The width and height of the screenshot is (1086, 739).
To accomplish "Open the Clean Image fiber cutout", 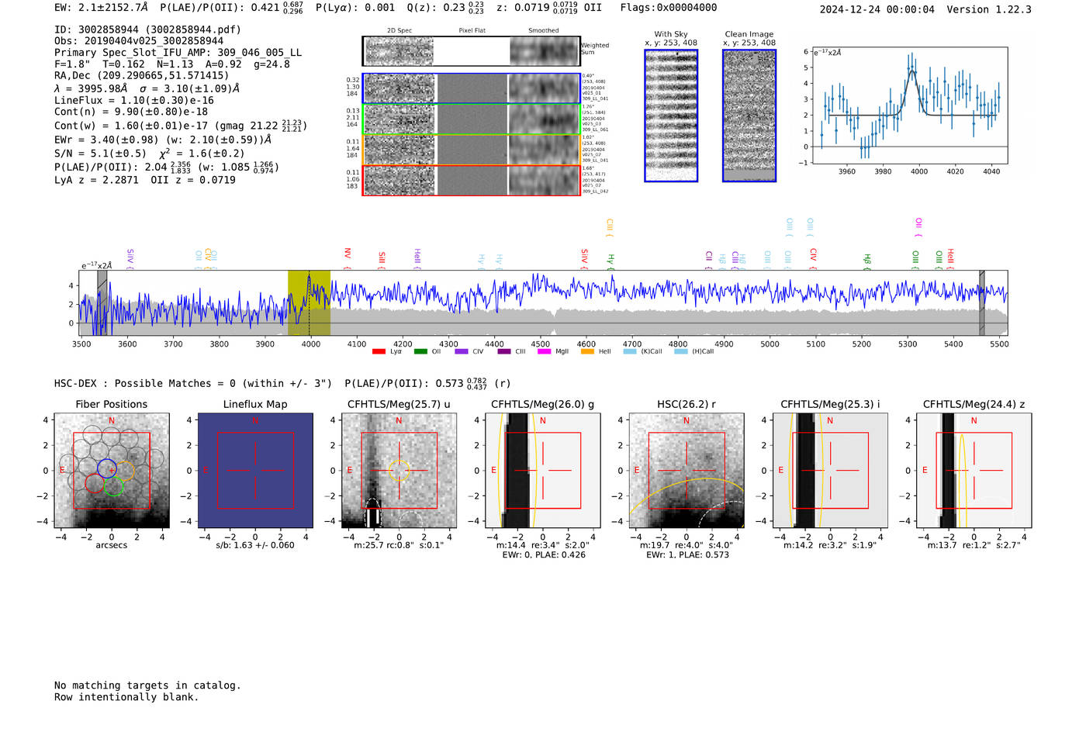I will tap(749, 116).
